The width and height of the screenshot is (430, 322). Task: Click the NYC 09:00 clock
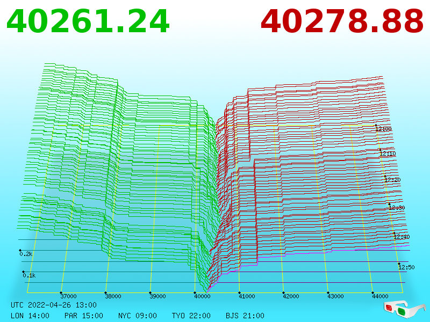pyautogui.click(x=138, y=316)
